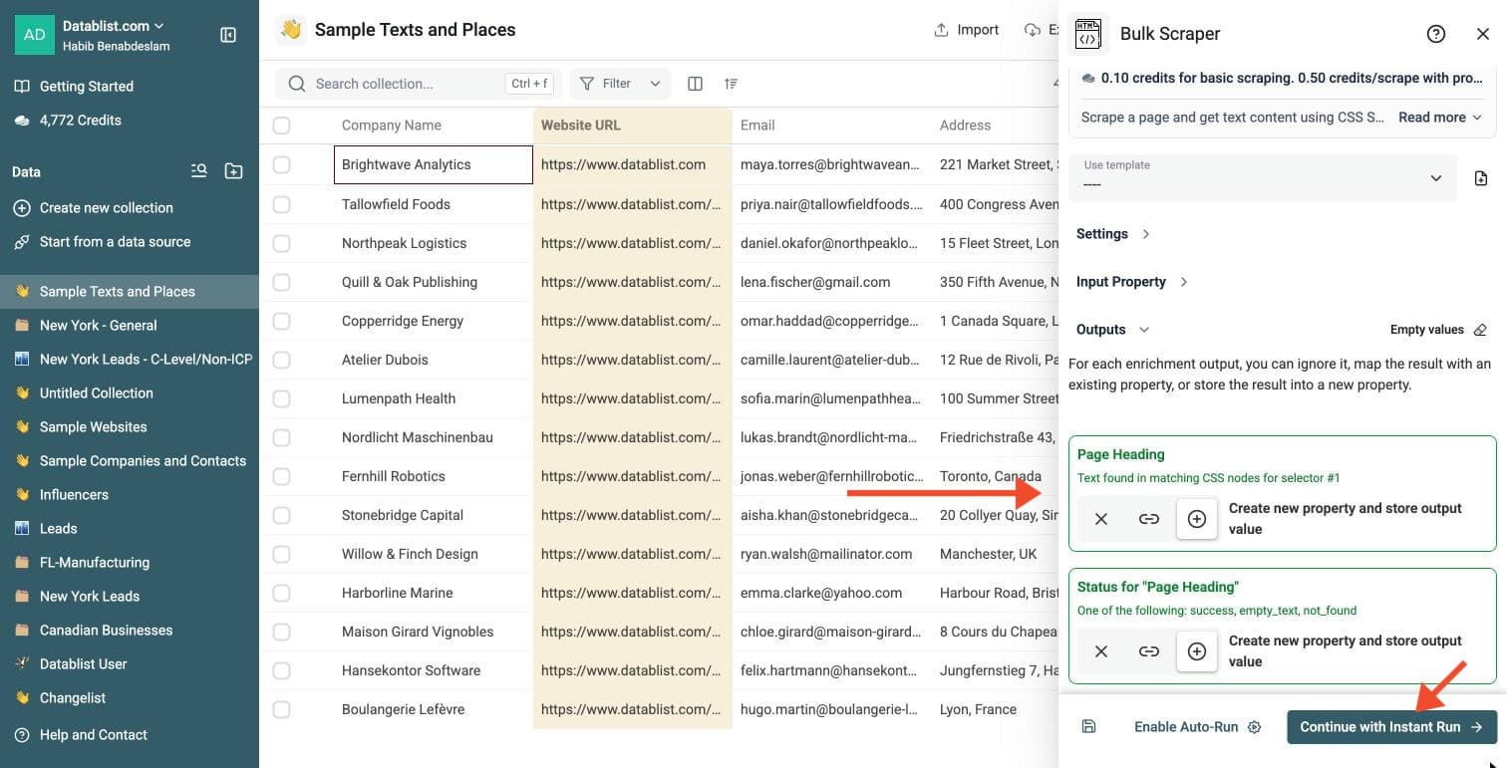Open the columns layout icon

[696, 84]
